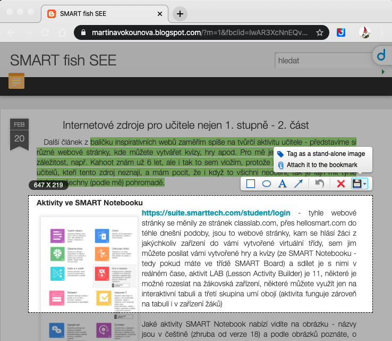Open a new browser tab
This screenshot has width=392, height=341.
(180, 14)
